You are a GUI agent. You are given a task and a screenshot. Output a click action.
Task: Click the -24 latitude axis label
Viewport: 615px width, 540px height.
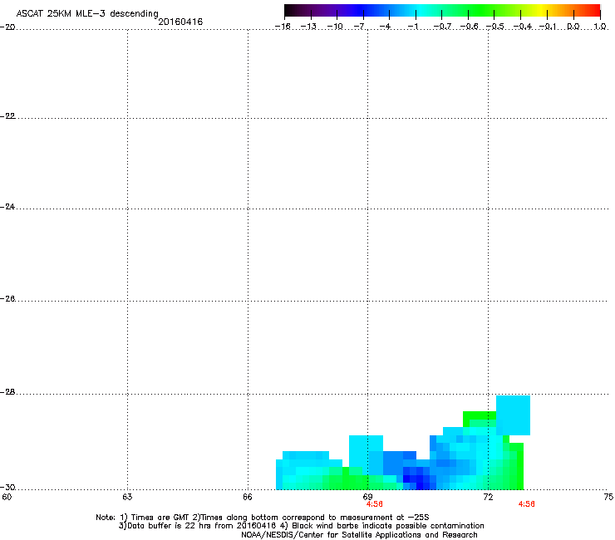(7, 207)
